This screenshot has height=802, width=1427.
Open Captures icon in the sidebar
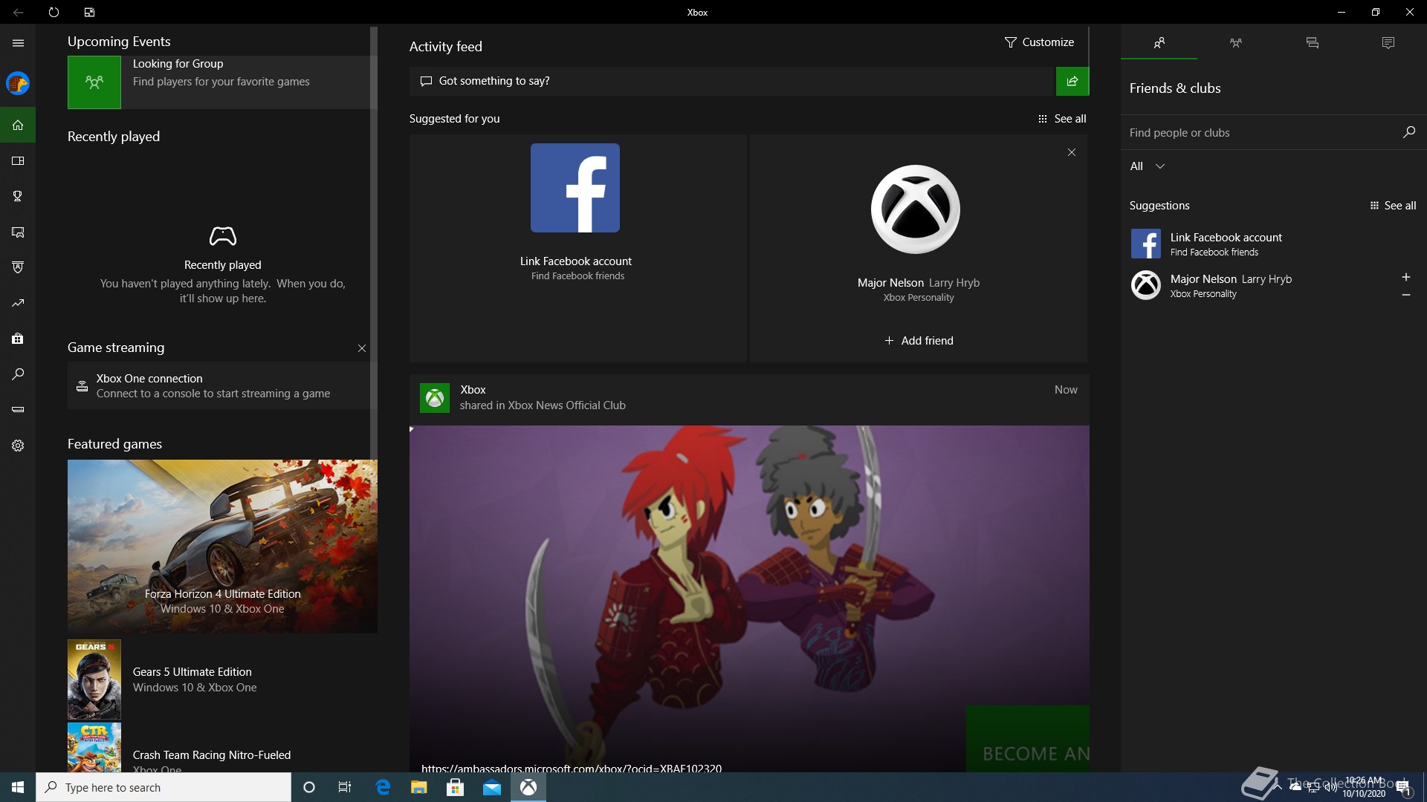click(x=18, y=232)
